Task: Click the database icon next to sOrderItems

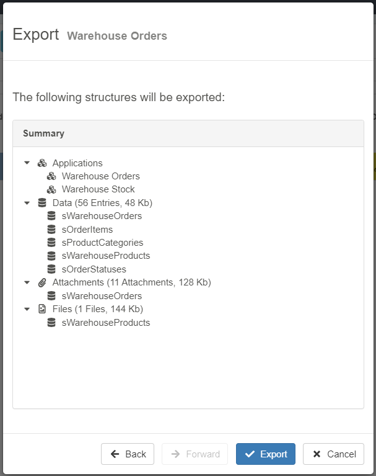Action: pyautogui.click(x=51, y=230)
